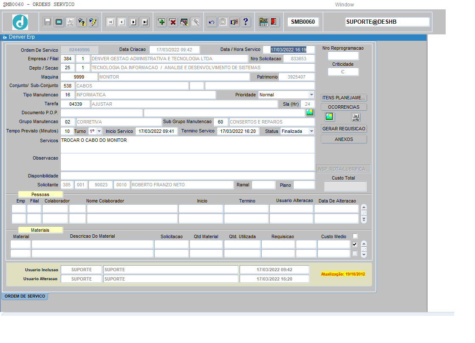This screenshot has width=475, height=343.
Task: Click the undo arrow toolbar icon
Action: (212, 22)
